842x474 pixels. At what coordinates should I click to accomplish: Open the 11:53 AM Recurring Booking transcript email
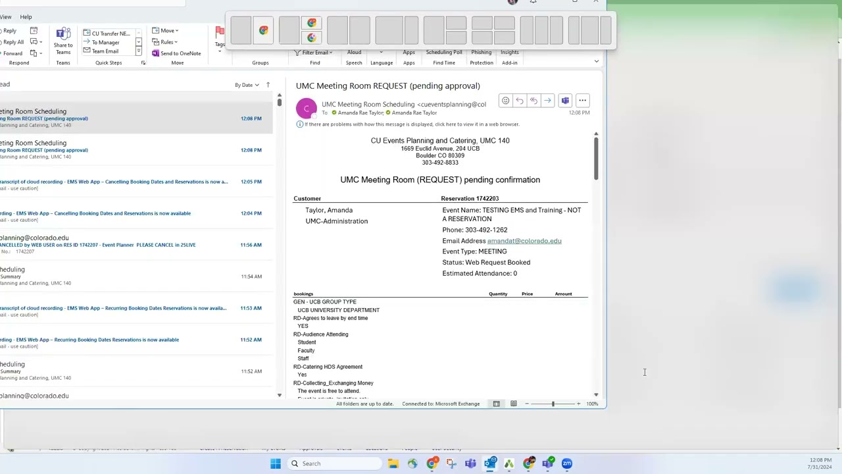[x=136, y=308]
